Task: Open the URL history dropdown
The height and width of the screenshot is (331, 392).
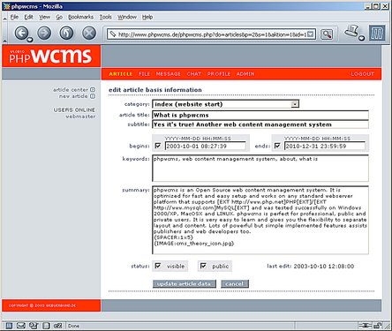Action: [x=310, y=34]
